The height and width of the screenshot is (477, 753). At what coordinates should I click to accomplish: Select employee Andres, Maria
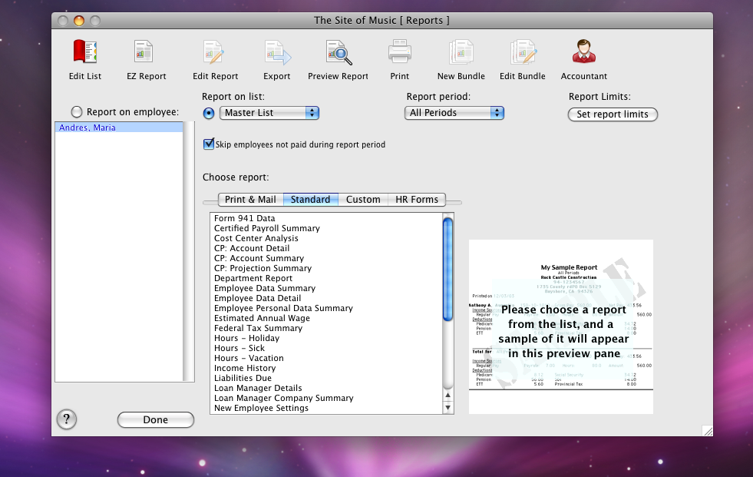coord(119,128)
